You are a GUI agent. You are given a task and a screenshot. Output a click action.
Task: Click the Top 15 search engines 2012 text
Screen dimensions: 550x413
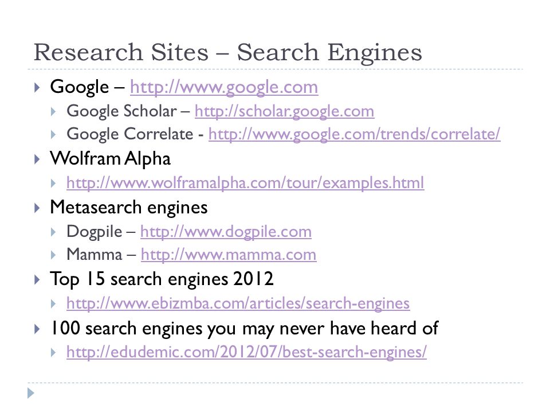click(162, 279)
